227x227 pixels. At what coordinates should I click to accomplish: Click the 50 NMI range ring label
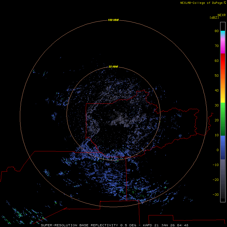point(113,67)
